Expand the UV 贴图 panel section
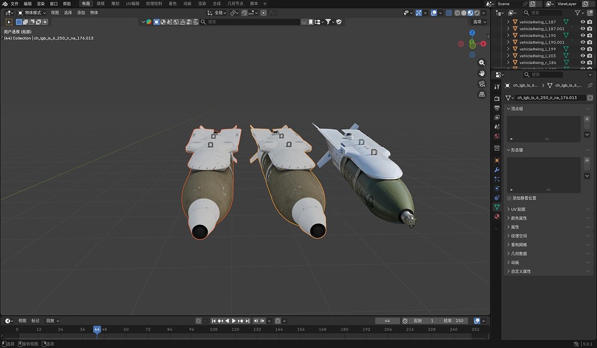 pyautogui.click(x=516, y=208)
